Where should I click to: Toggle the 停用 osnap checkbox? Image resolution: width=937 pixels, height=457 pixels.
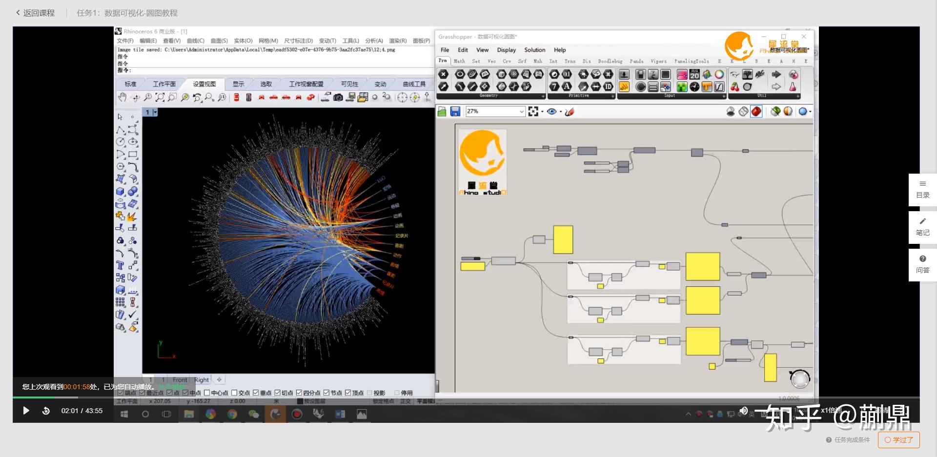coord(397,393)
